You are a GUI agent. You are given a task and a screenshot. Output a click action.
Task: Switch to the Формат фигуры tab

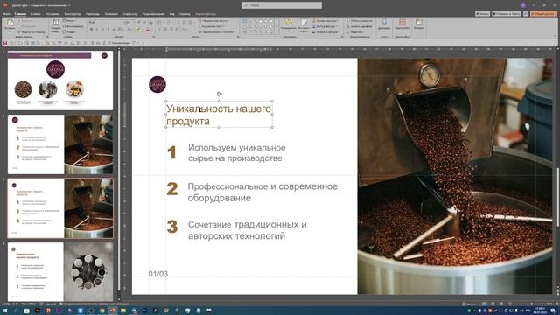pos(206,14)
